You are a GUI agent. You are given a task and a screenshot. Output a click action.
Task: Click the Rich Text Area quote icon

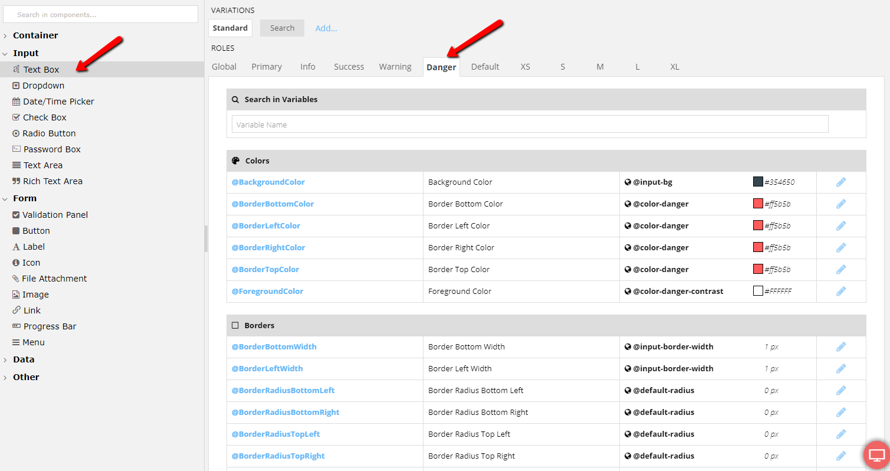click(x=17, y=181)
